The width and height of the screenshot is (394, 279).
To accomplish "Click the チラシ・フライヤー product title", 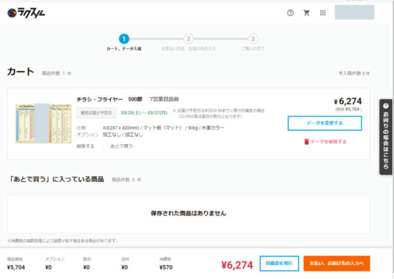I will coord(100,99).
